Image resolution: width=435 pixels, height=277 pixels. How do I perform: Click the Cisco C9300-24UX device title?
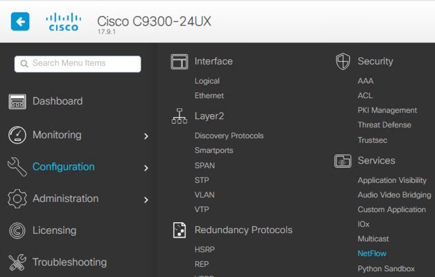155,21
